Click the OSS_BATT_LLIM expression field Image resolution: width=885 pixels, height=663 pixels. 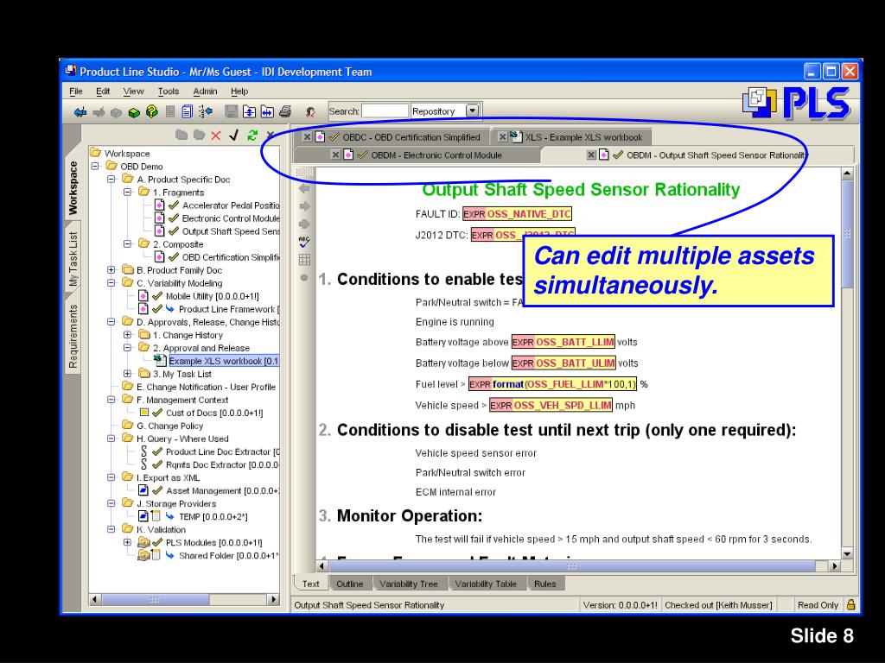[x=563, y=342]
